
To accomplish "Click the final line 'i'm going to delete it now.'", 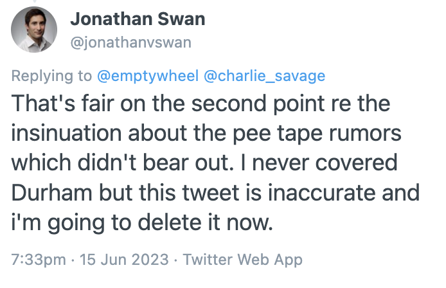I will 142,224.
